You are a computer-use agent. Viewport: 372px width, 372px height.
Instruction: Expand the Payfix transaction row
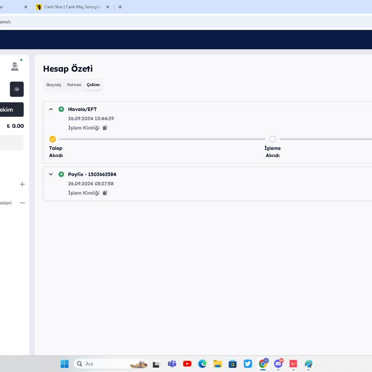pyautogui.click(x=51, y=174)
